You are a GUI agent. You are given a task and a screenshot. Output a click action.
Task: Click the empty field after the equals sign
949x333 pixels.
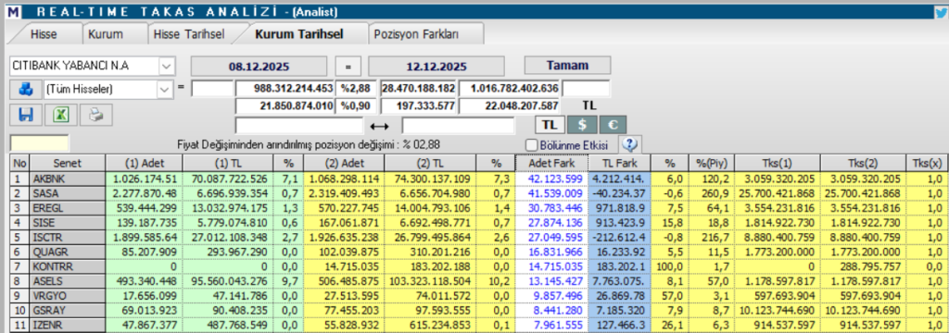(x=212, y=89)
